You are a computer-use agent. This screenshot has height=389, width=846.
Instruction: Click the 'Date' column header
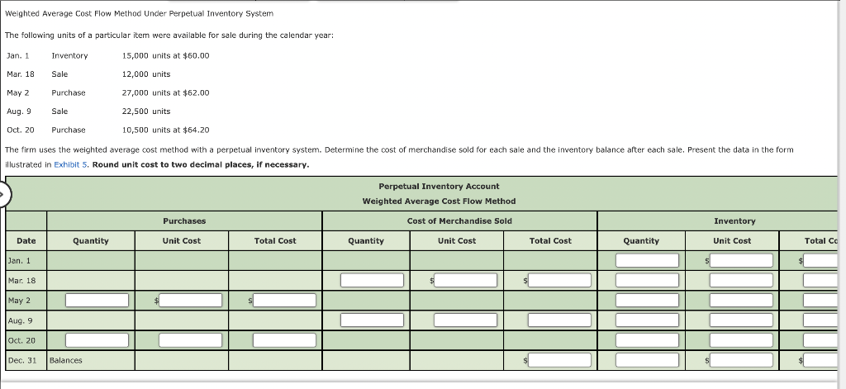26,241
